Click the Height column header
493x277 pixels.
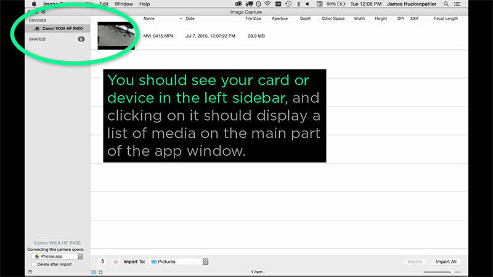click(x=381, y=18)
